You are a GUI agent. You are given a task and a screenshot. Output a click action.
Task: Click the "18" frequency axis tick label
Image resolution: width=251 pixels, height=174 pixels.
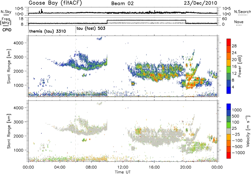(21, 19)
